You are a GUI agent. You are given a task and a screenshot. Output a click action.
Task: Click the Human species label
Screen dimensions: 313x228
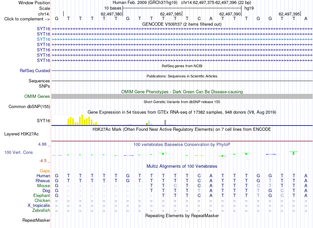pyautogui.click(x=43, y=176)
